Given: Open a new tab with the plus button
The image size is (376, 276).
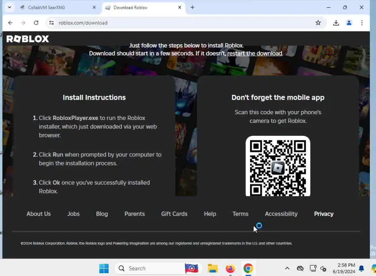Looking at the screenshot, I should click(192, 7).
